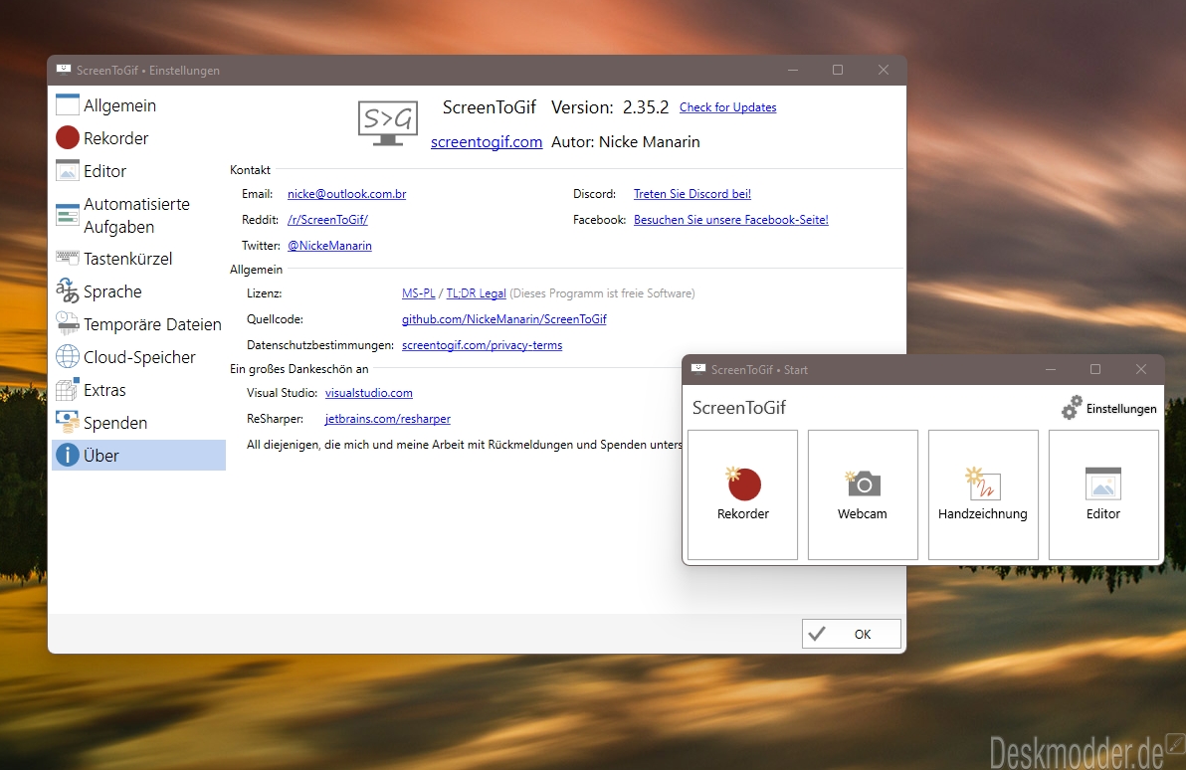The image size is (1186, 770).
Task: Open the Sprache language settings
Action: (x=111, y=291)
